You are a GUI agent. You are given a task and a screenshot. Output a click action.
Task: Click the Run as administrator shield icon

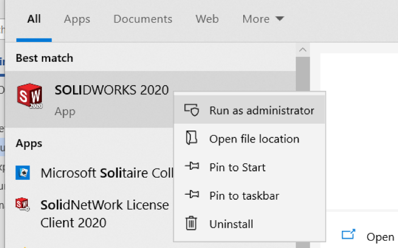[192, 111]
